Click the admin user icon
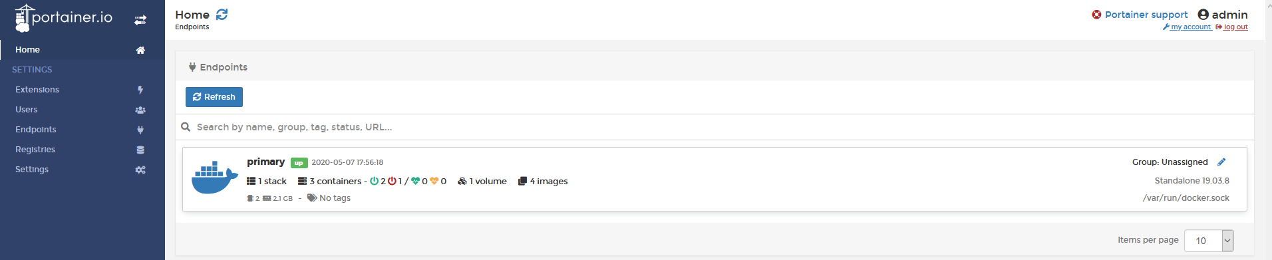The height and width of the screenshot is (260, 1272). pyautogui.click(x=1203, y=15)
